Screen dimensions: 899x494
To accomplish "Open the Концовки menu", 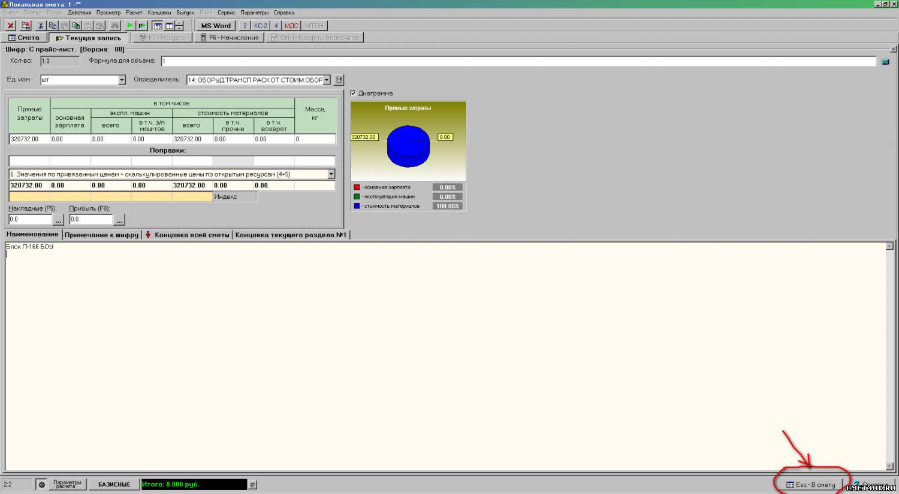I will (159, 13).
